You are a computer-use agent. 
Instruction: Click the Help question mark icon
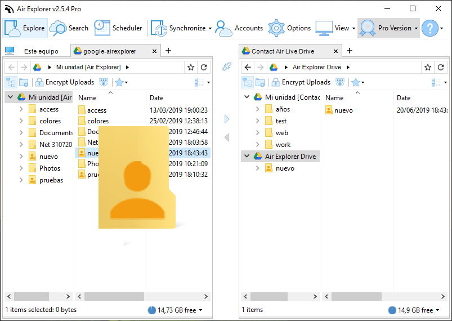tap(430, 28)
